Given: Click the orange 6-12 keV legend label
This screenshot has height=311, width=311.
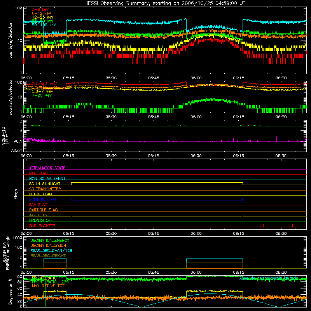Looking at the screenshot, I should coord(42,13).
